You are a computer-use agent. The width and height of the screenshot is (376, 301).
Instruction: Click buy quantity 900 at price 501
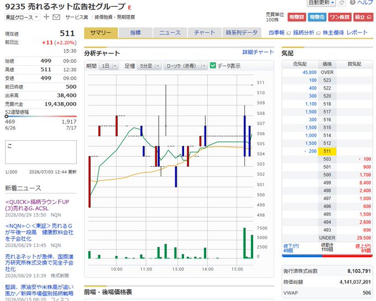pos(367,167)
